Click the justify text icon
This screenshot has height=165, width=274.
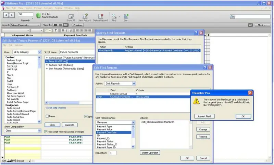(90, 30)
